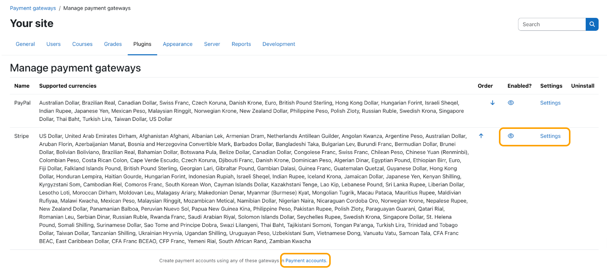Open Stripe Settings link

point(550,136)
